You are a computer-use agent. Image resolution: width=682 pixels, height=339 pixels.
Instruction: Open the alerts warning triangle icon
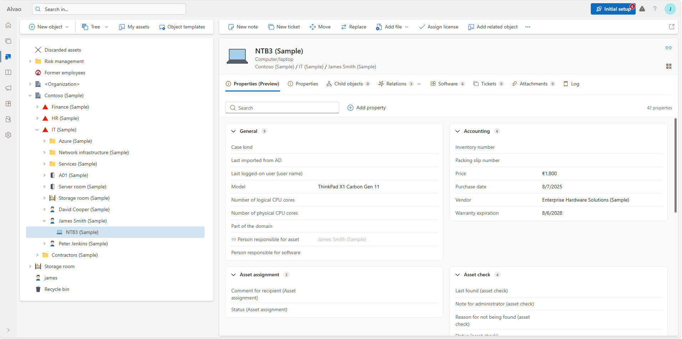tap(642, 9)
